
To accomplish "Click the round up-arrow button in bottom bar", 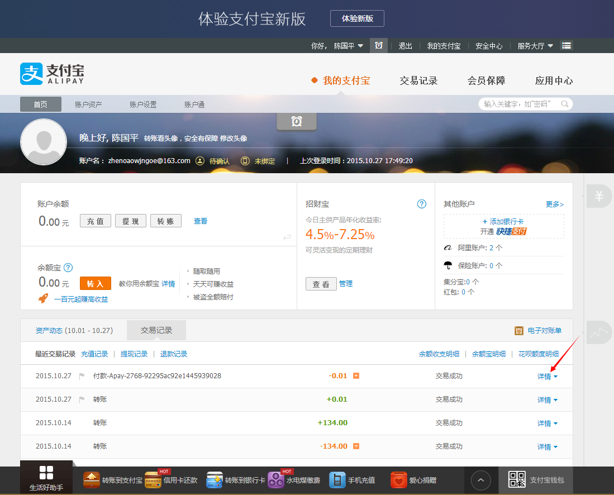I will [x=481, y=480].
